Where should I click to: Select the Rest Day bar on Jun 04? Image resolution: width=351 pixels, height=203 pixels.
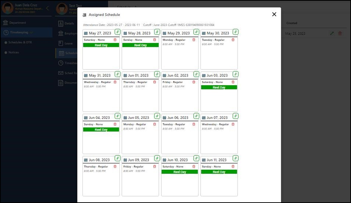coord(101,130)
